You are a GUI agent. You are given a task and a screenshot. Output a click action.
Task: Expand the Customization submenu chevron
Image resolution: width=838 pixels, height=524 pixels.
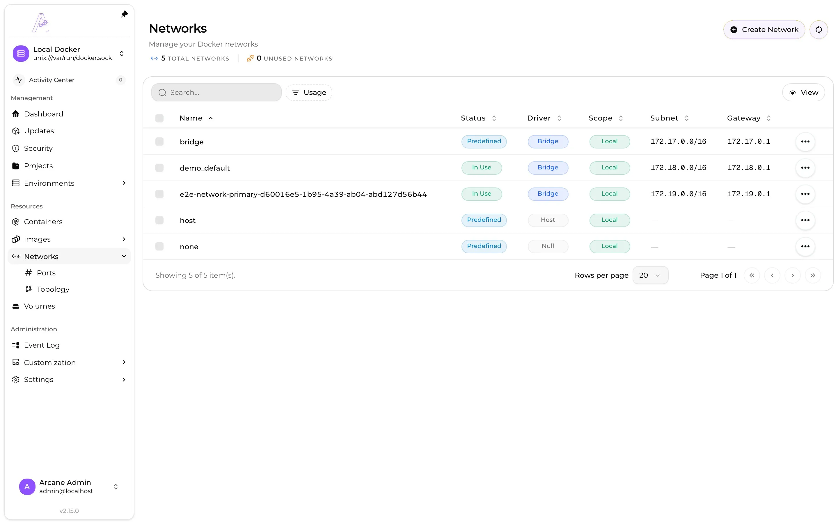pos(124,362)
